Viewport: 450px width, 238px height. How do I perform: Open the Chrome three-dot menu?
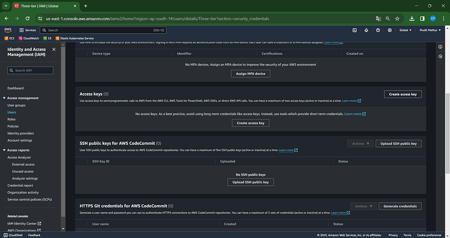coord(443,18)
